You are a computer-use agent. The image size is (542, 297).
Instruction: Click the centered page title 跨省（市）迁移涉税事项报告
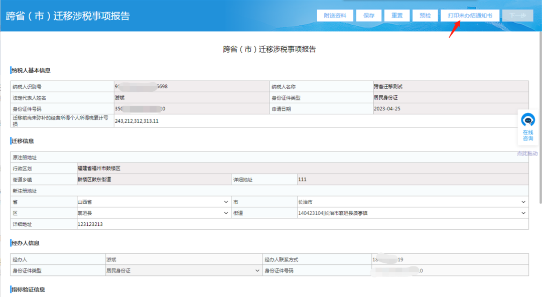tap(269, 49)
